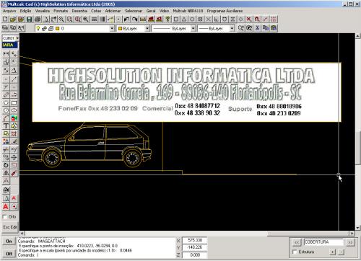Viewport: 361px width, 261px height.
Task: Open the Cotas menu
Action: pyautogui.click(x=96, y=11)
